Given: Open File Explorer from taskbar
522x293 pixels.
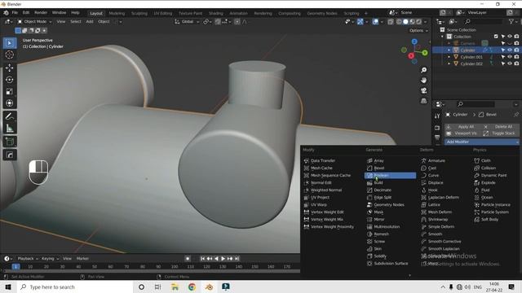Looking at the screenshot, I should click(x=175, y=287).
